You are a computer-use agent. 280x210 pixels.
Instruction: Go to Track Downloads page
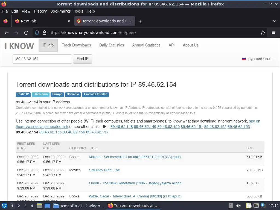(x=77, y=45)
